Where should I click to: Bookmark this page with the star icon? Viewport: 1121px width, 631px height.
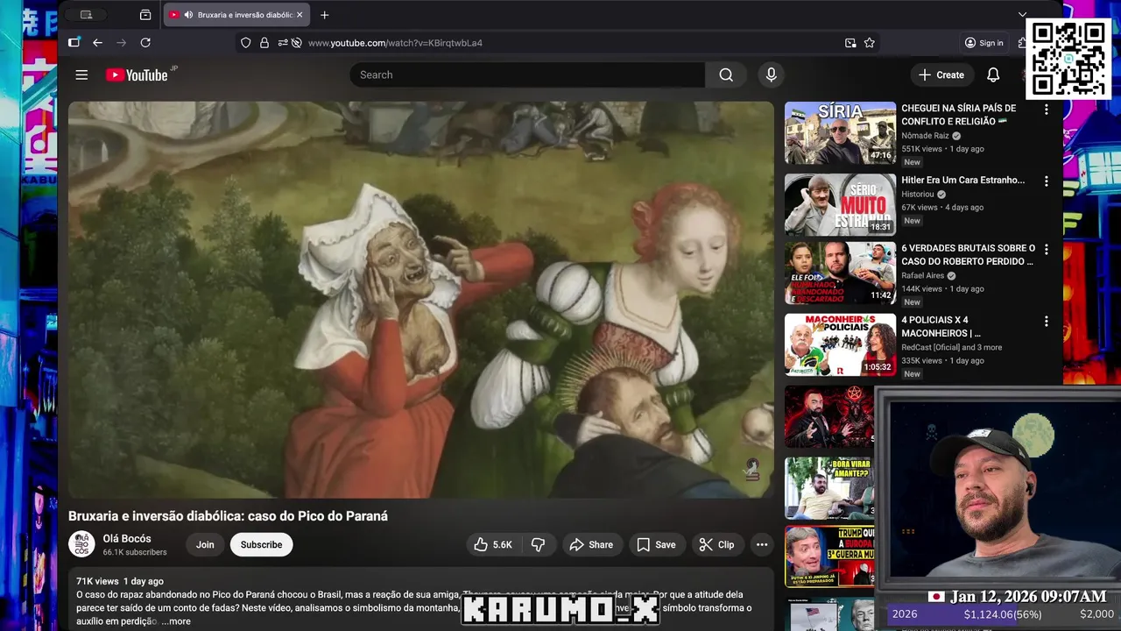coord(870,42)
